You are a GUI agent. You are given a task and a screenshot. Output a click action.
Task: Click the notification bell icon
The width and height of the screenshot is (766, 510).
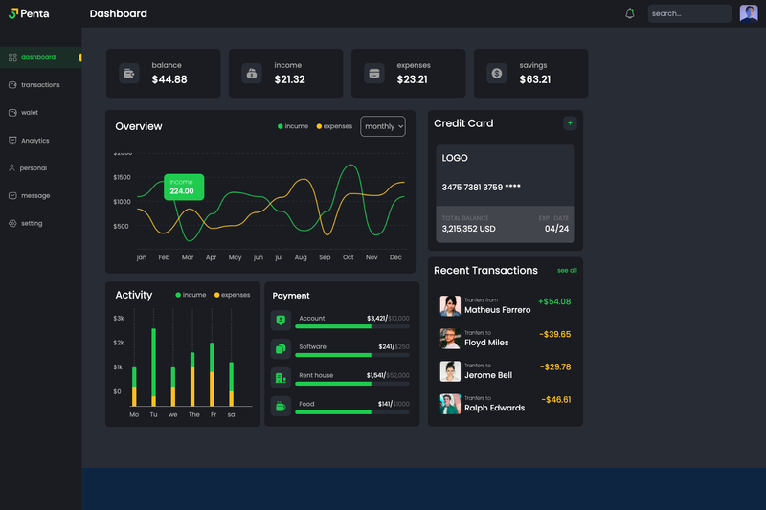coord(630,13)
